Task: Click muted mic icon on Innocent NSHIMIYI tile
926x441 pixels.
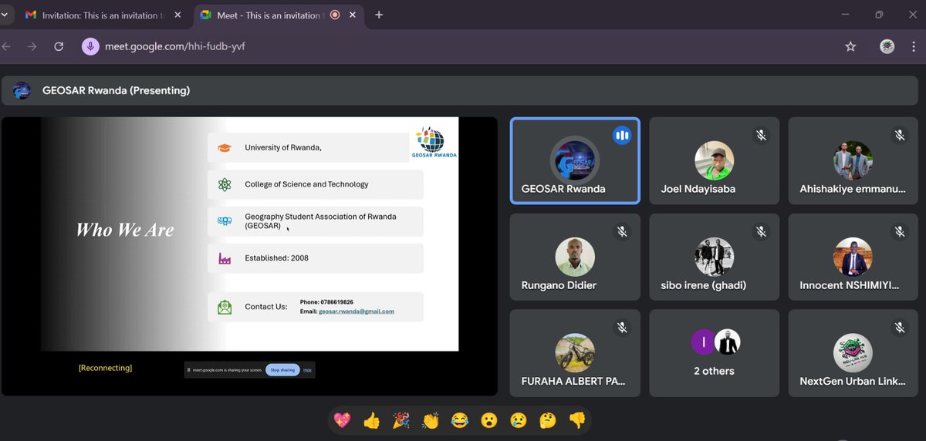Action: [x=900, y=231]
